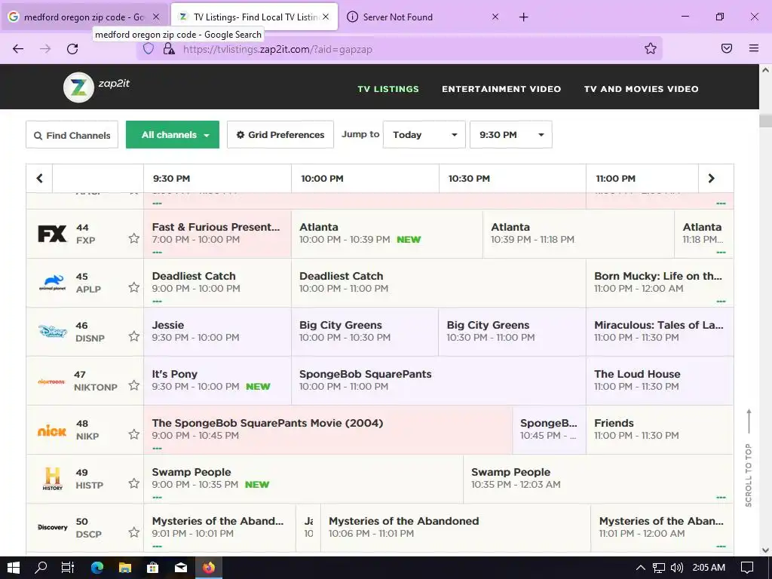Open Big City Greens 10:30 PM listing
This screenshot has height=579, width=772.
[512, 332]
